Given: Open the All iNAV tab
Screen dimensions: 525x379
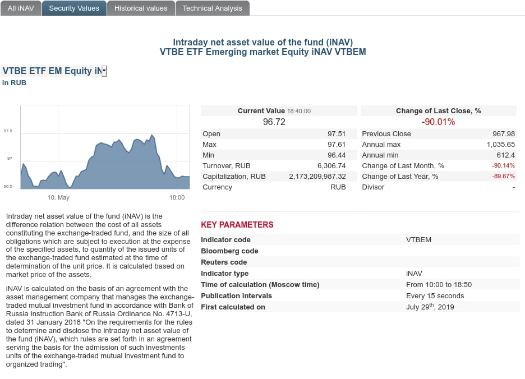Looking at the screenshot, I should click(x=21, y=8).
